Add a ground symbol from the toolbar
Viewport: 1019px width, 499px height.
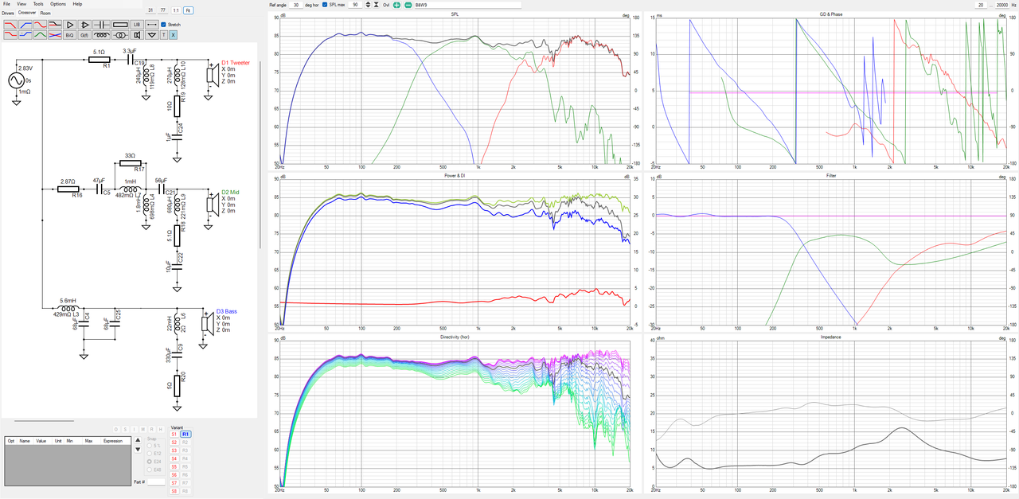(152, 35)
